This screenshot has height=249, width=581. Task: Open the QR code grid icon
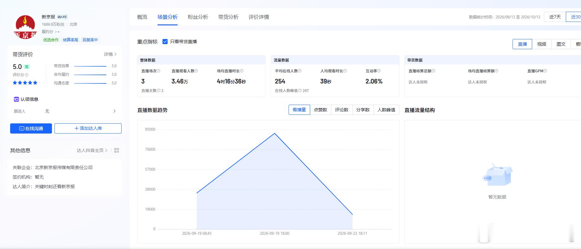click(117, 150)
